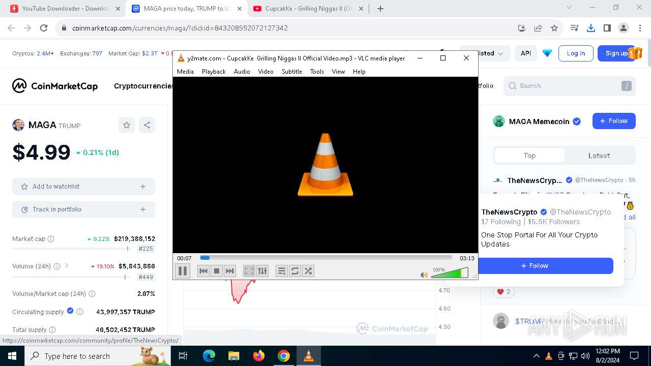Share MAGA coin page
Image resolution: width=651 pixels, height=366 pixels.
[x=147, y=125]
